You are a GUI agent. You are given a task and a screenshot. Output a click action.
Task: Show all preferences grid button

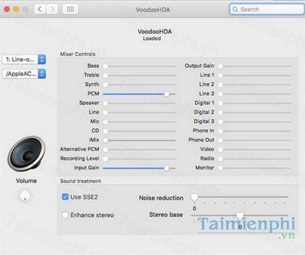point(70,9)
